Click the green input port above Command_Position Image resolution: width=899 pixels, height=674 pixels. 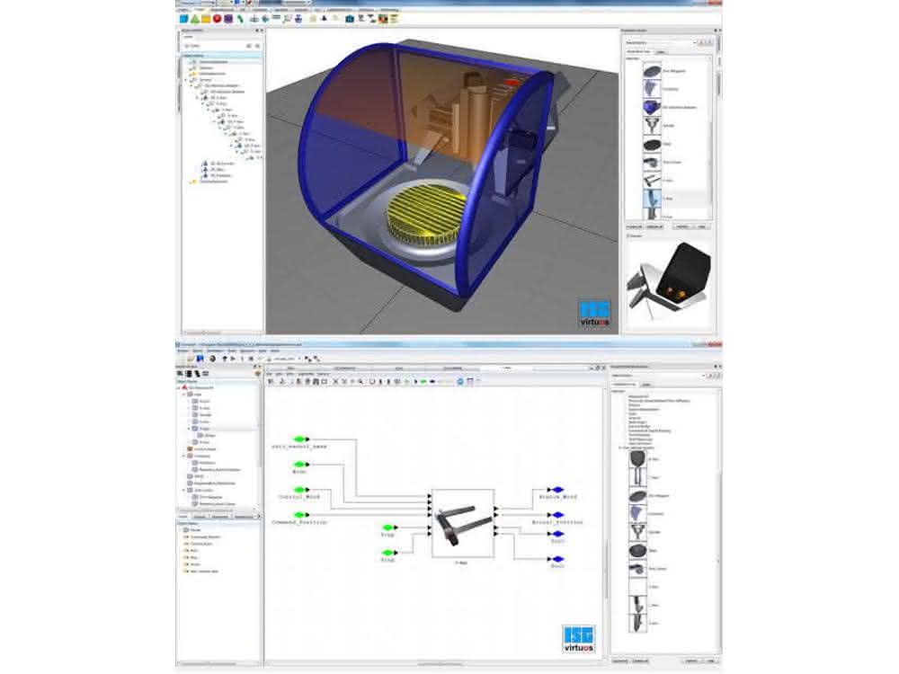coord(301,515)
